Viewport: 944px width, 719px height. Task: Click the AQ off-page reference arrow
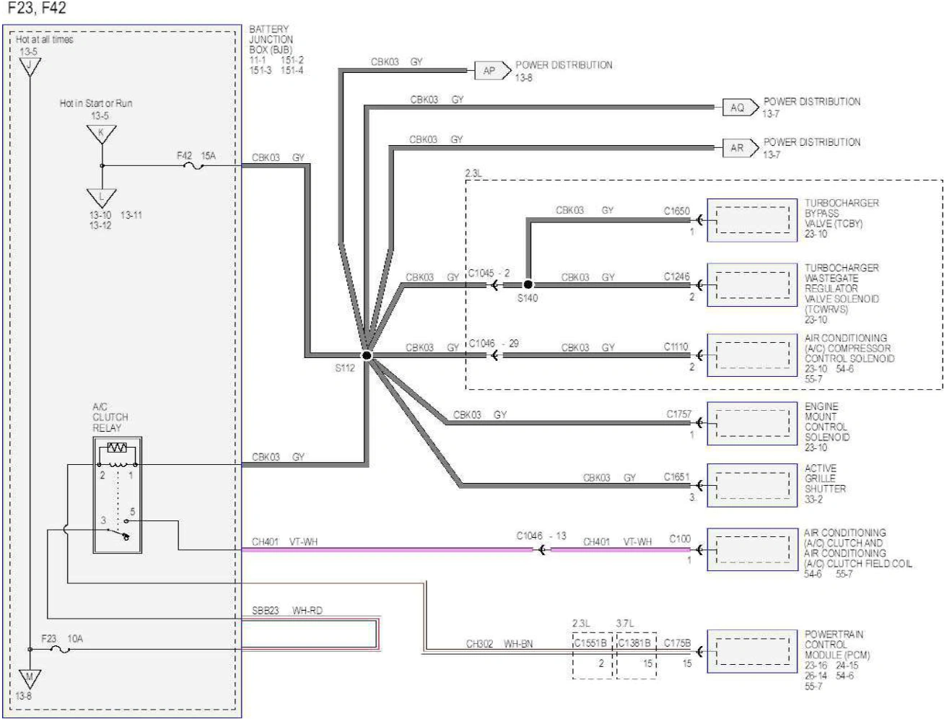[x=740, y=108]
